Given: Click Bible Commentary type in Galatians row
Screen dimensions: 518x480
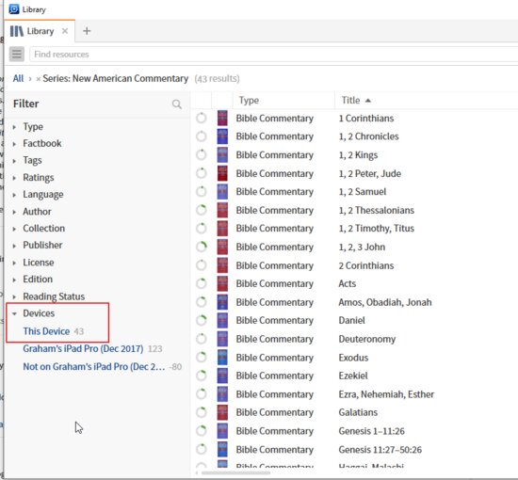Looking at the screenshot, I should click(x=274, y=412).
